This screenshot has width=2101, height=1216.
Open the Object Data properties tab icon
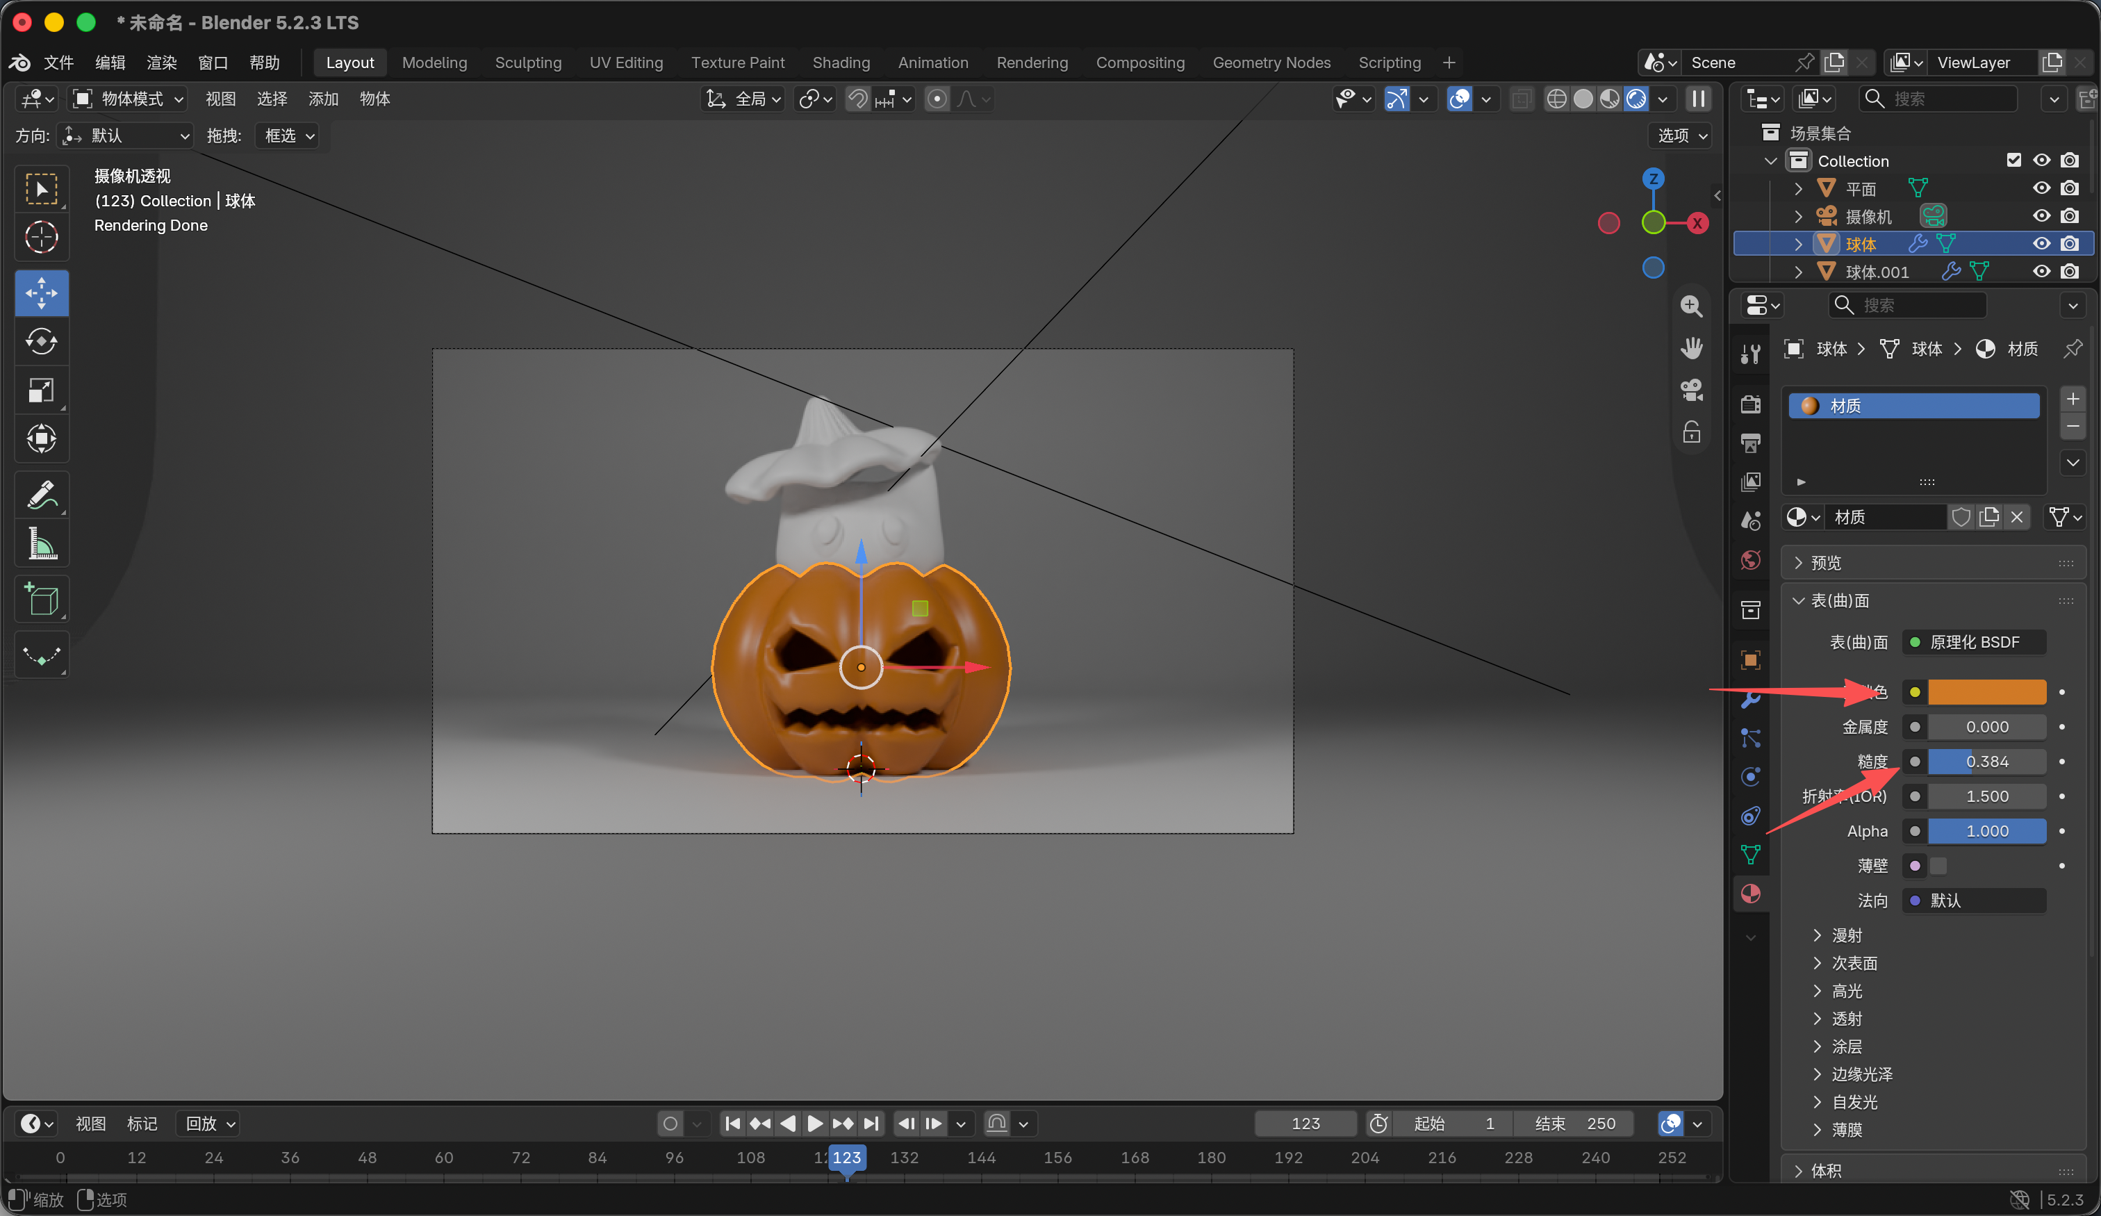[x=1750, y=854]
